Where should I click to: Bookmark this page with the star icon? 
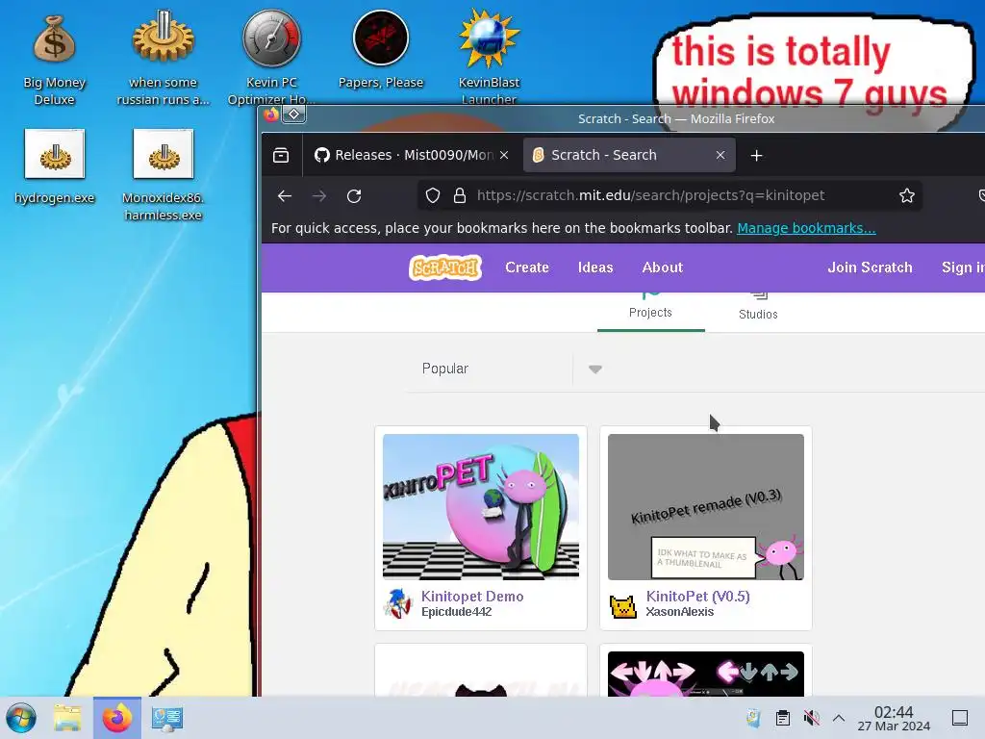coord(906,195)
